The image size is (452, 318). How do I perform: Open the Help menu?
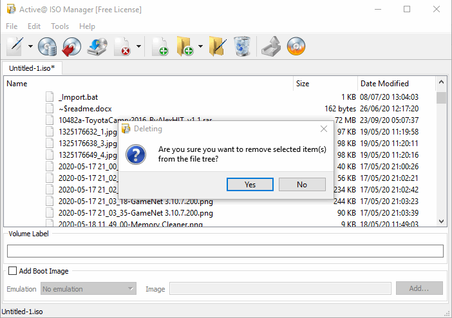coord(87,26)
